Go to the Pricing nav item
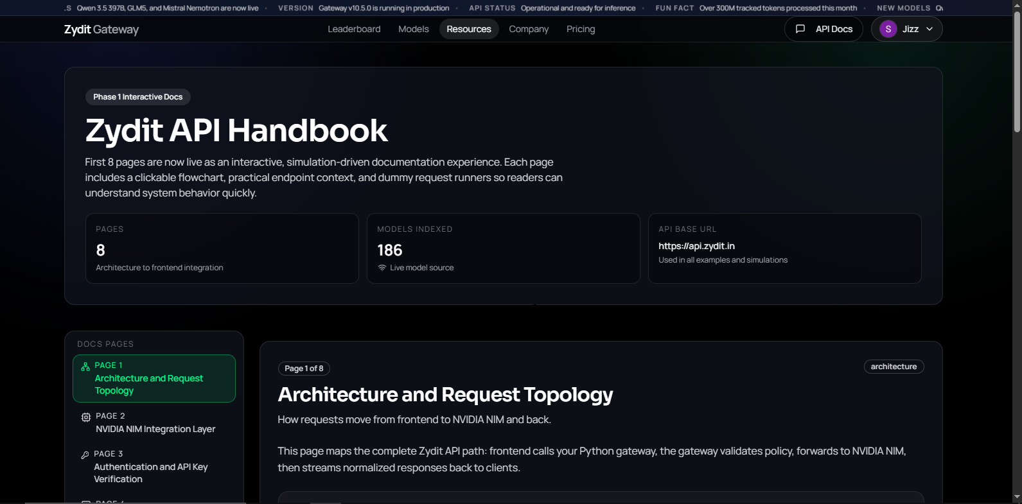Viewport: 1022px width, 504px height. click(581, 29)
